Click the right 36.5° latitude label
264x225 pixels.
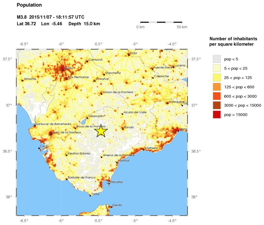coord(196,151)
